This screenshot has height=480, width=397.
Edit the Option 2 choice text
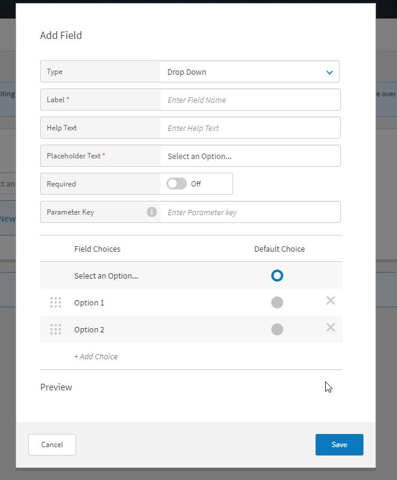point(90,329)
